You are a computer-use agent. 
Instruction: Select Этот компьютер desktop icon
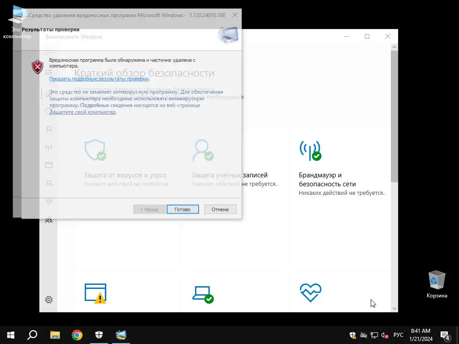(17, 22)
